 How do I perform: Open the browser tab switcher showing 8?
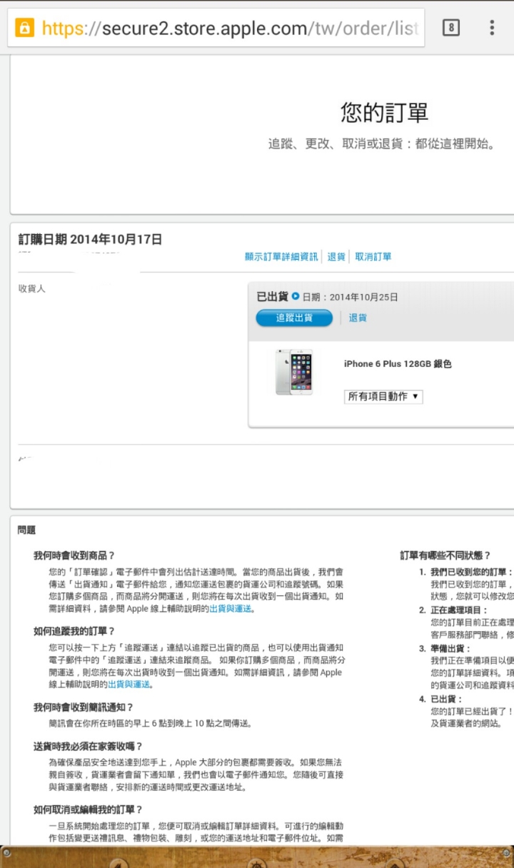point(450,28)
